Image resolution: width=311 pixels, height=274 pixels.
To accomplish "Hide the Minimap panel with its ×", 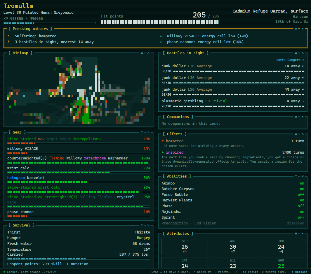I will pos(148,53).
